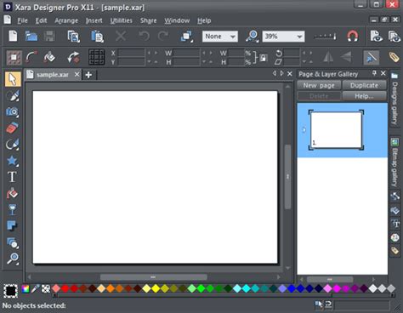Screen dimensions: 403x313
Task: Open the Window menu
Action: pos(177,20)
